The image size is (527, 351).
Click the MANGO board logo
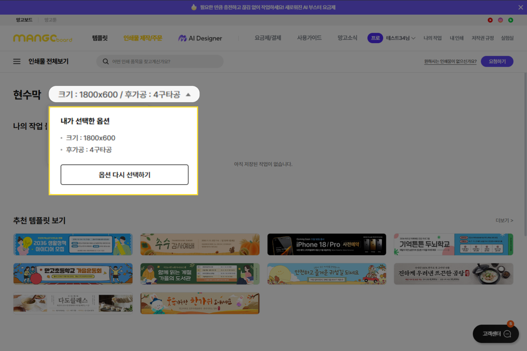[42, 38]
